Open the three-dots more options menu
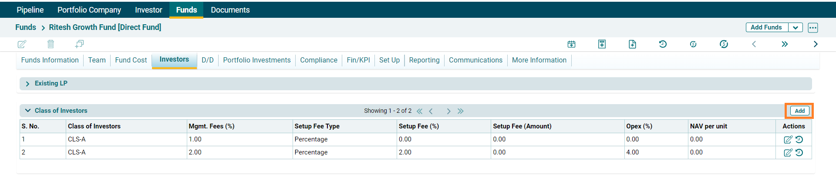 coord(812,28)
